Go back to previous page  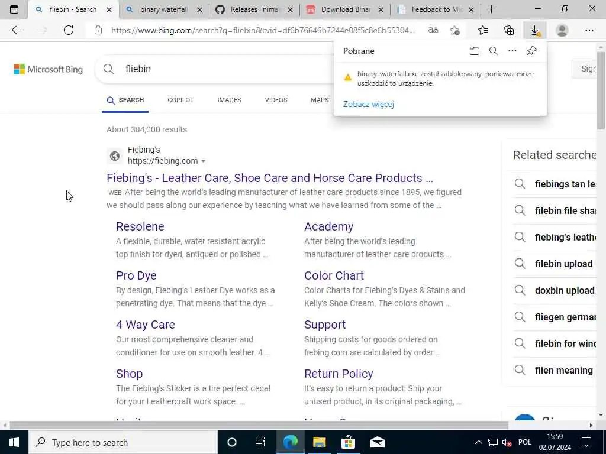pyautogui.click(x=16, y=30)
